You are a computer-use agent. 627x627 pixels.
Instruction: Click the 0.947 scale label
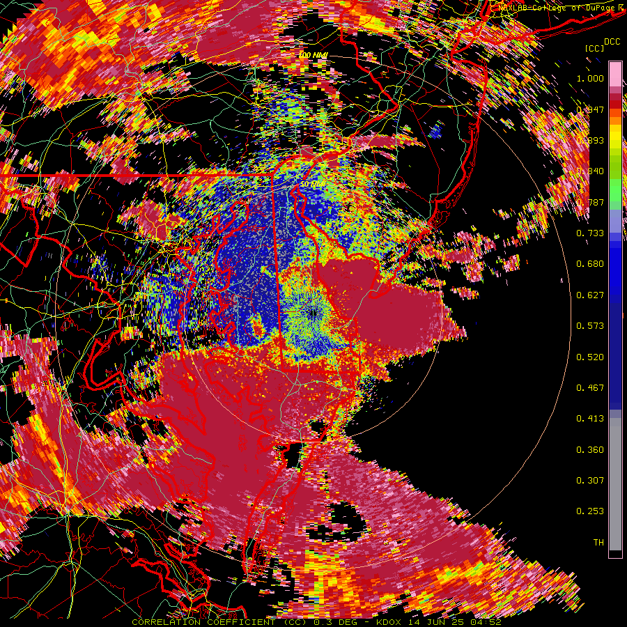(590, 109)
